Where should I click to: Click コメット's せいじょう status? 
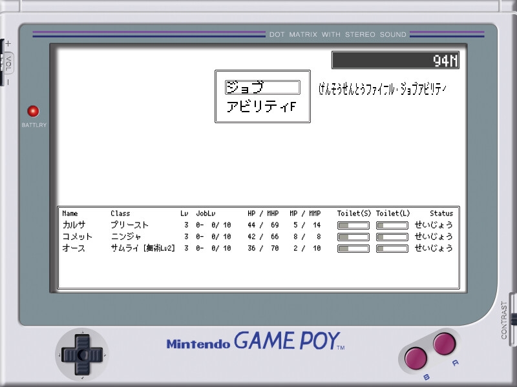[434, 236]
